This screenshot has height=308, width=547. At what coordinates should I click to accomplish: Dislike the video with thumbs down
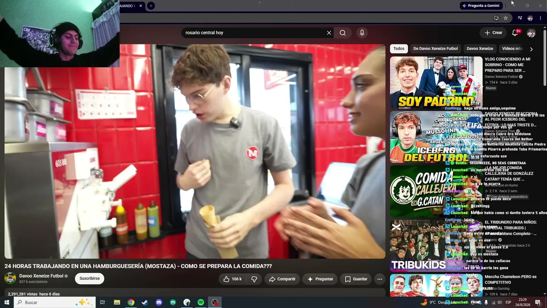254,279
